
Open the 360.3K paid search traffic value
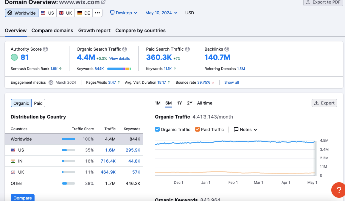[x=159, y=57]
